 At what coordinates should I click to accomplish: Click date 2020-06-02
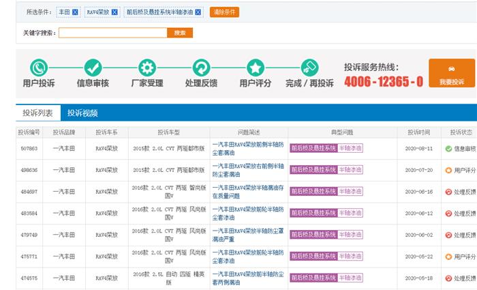coord(419,235)
